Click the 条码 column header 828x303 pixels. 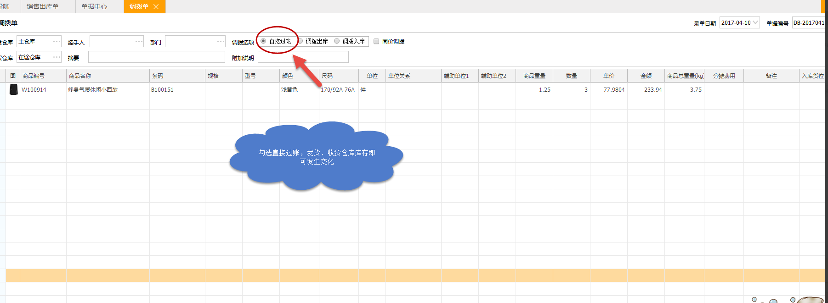coord(177,76)
